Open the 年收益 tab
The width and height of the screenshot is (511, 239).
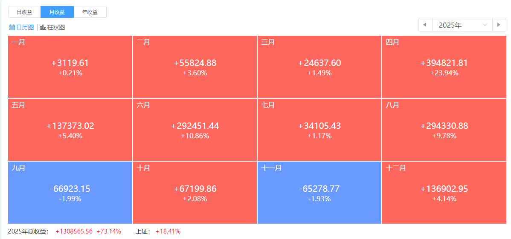[90, 12]
